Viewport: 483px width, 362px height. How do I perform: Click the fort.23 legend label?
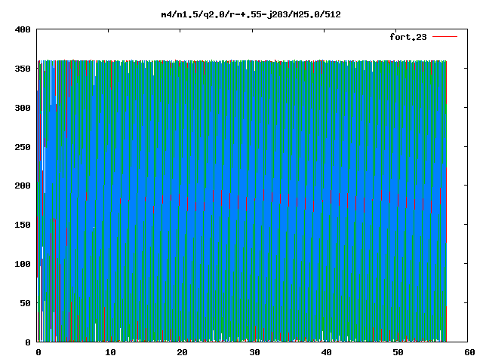point(408,37)
